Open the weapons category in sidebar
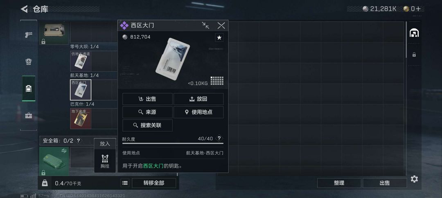The height and width of the screenshot is (198, 442). (x=29, y=35)
